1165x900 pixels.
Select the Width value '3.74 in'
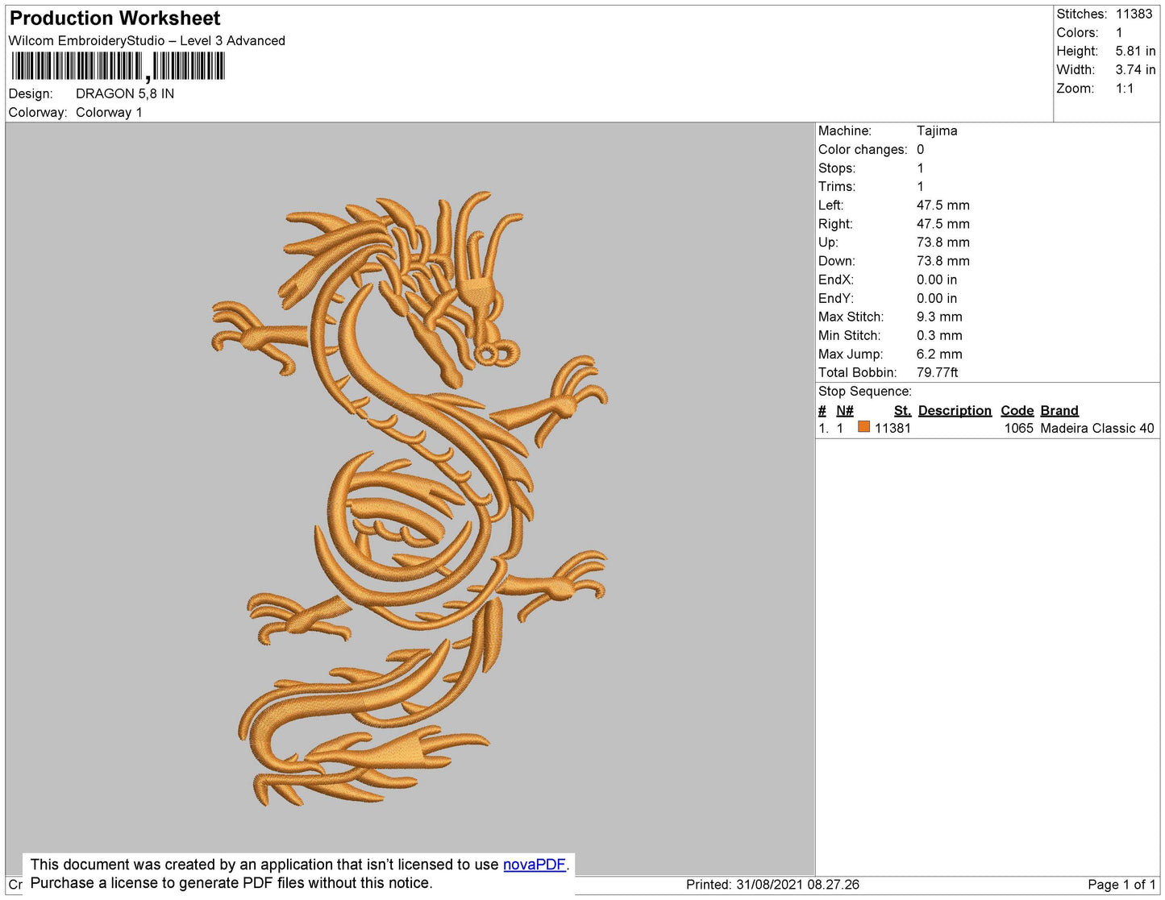[1135, 70]
